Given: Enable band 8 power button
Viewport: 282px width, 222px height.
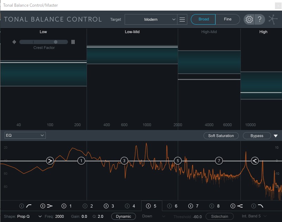Looking at the screenshot, I should tap(212, 206).
